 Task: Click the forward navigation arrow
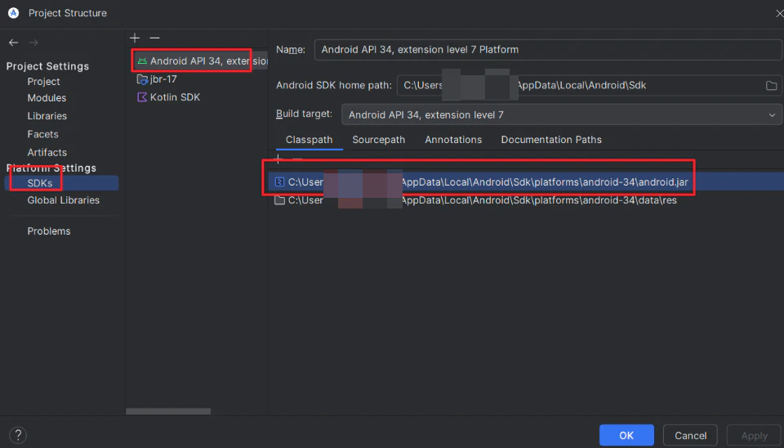click(33, 43)
